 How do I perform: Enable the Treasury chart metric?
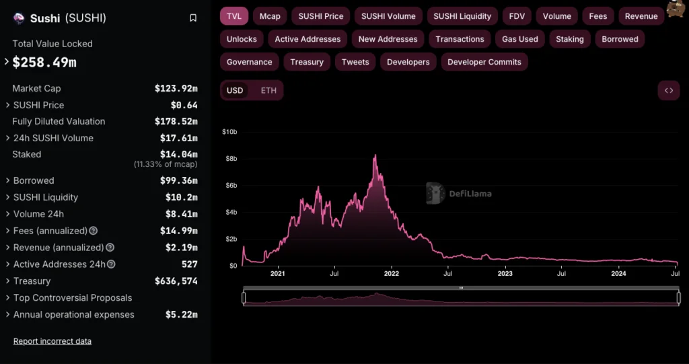pyautogui.click(x=307, y=62)
